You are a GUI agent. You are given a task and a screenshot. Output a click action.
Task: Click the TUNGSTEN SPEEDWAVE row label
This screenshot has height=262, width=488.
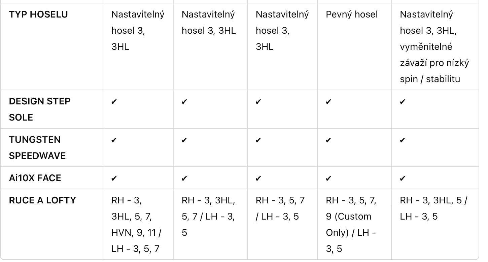click(x=37, y=148)
